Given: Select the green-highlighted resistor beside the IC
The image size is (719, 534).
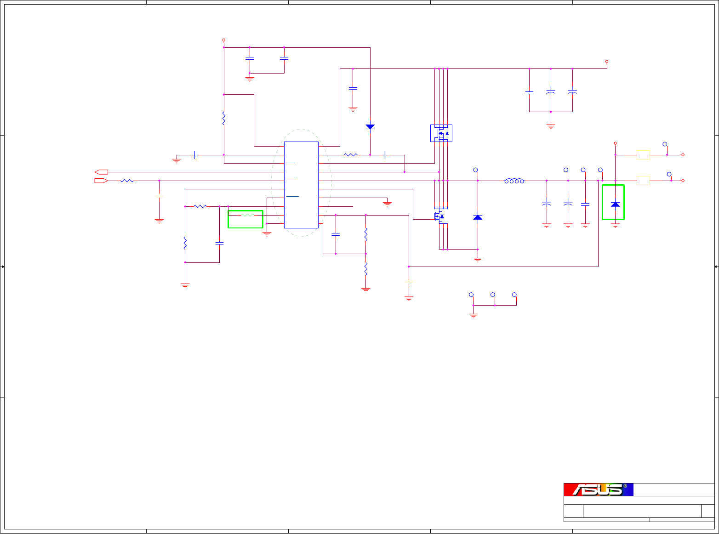Looking at the screenshot, I should 247,215.
